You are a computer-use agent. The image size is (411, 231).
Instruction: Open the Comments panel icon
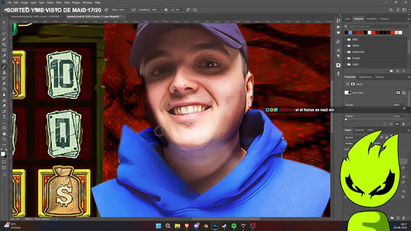pyautogui.click(x=338, y=33)
